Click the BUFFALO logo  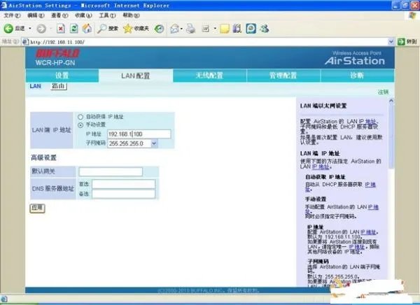pyautogui.click(x=57, y=53)
